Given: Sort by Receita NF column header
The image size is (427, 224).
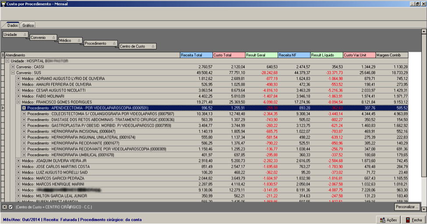Looking at the screenshot, I should 294,55.
